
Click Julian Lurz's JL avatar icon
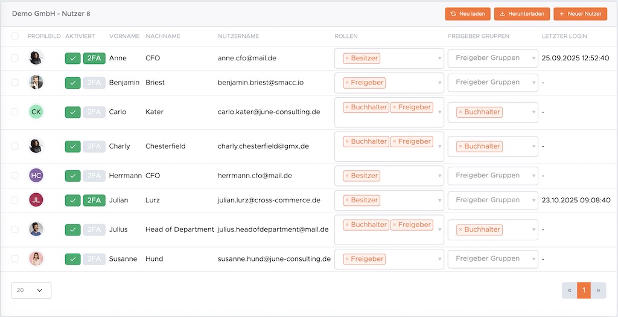click(36, 200)
